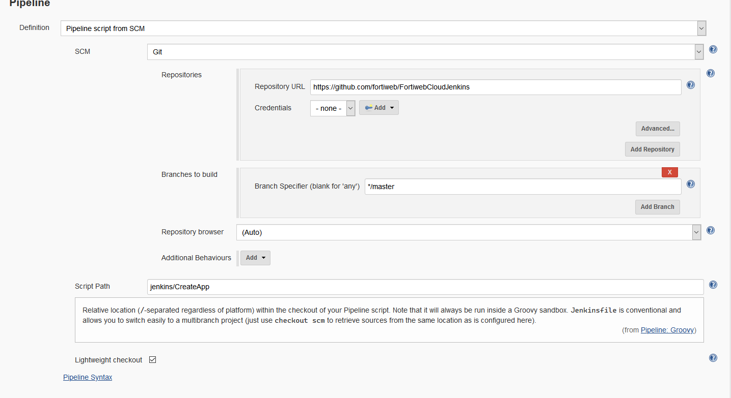Open help for the SCM setting
The image size is (731, 398).
point(713,50)
